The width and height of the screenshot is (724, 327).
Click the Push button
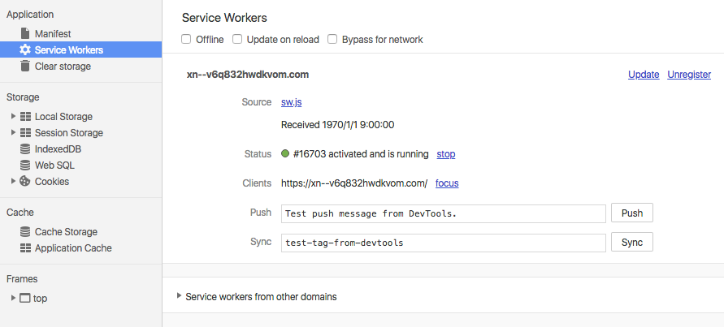pos(632,213)
